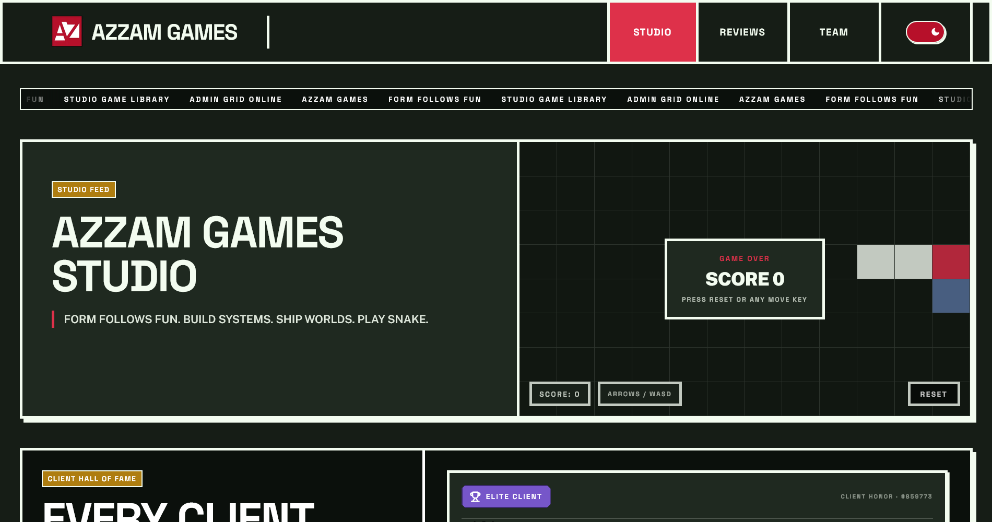
Task: Toggle the dark mode theme switch
Action: point(926,32)
